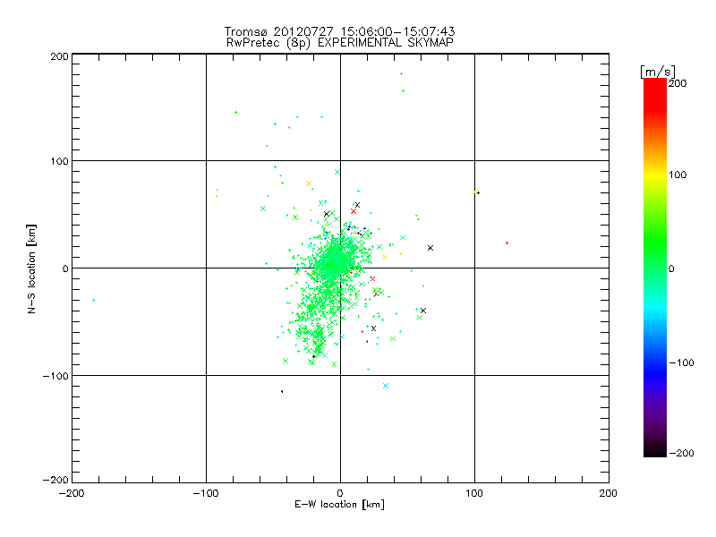
Task: Pick the black bottom of the velocity colorbar
Action: (655, 450)
